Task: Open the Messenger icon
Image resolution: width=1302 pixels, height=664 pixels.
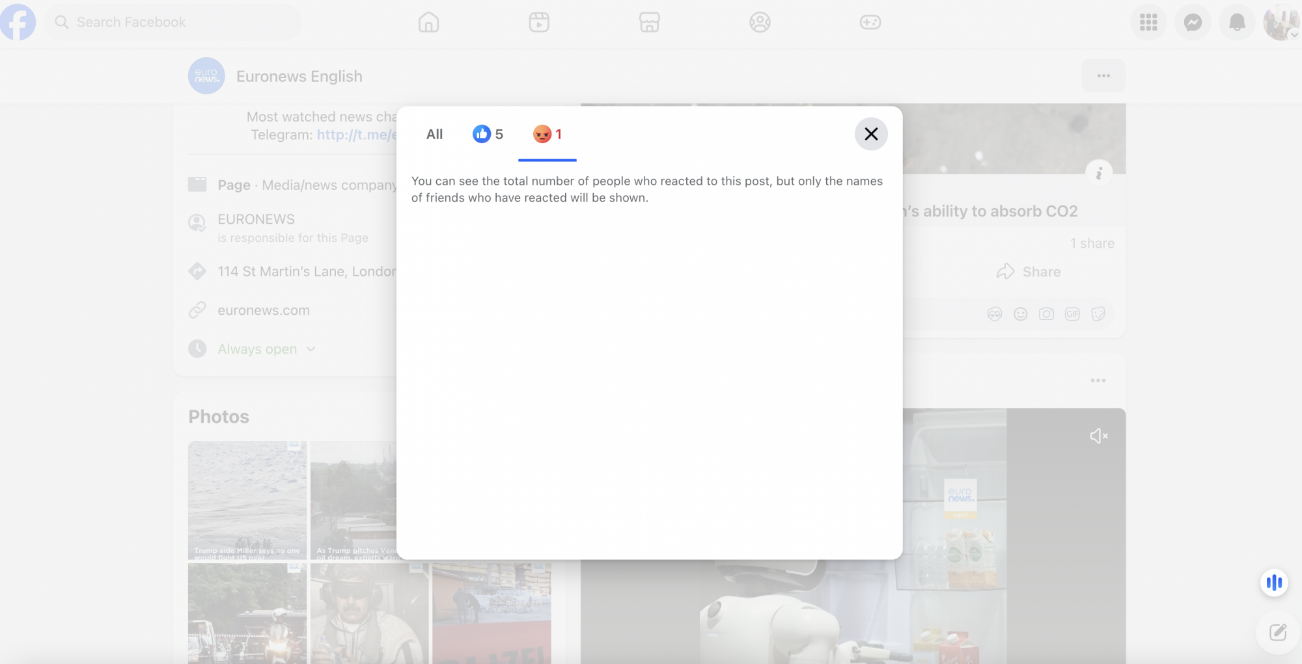Action: point(1193,22)
